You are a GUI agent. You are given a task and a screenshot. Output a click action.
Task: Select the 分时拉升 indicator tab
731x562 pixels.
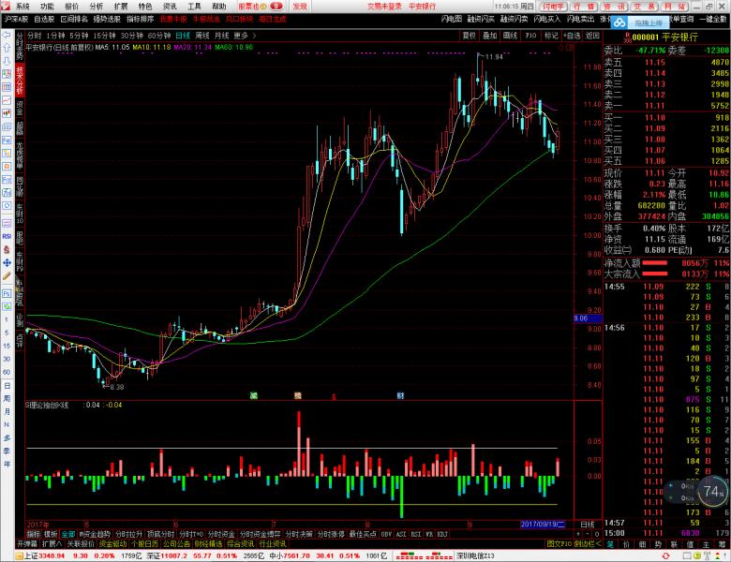128,534
